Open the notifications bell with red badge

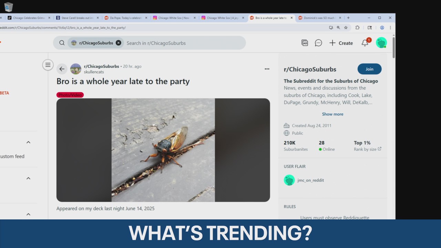pos(365,43)
